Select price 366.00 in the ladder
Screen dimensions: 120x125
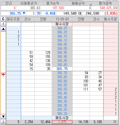62,49
